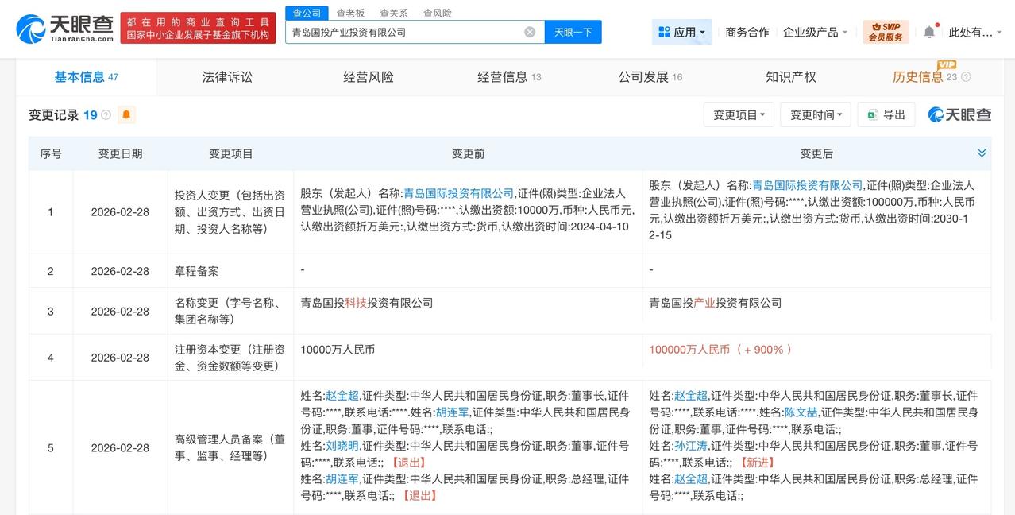
Task: Open the 经营风险 tab
Action: tap(369, 77)
